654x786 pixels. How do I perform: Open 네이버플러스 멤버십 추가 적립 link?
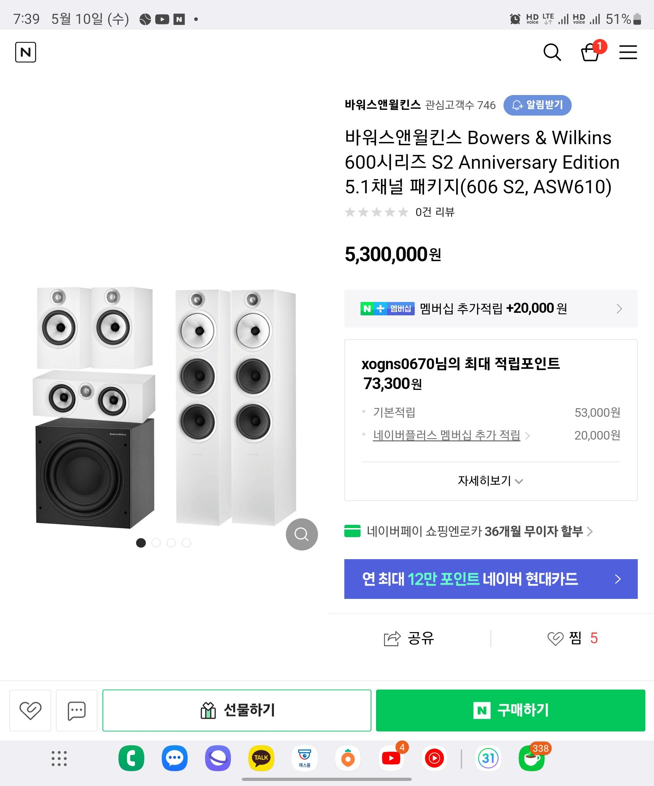[x=446, y=435]
